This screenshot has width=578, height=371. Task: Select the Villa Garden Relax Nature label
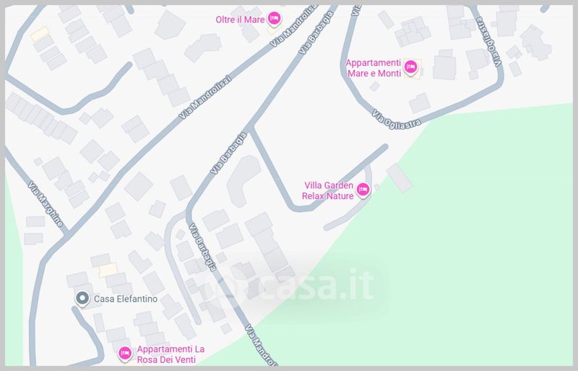pyautogui.click(x=328, y=191)
